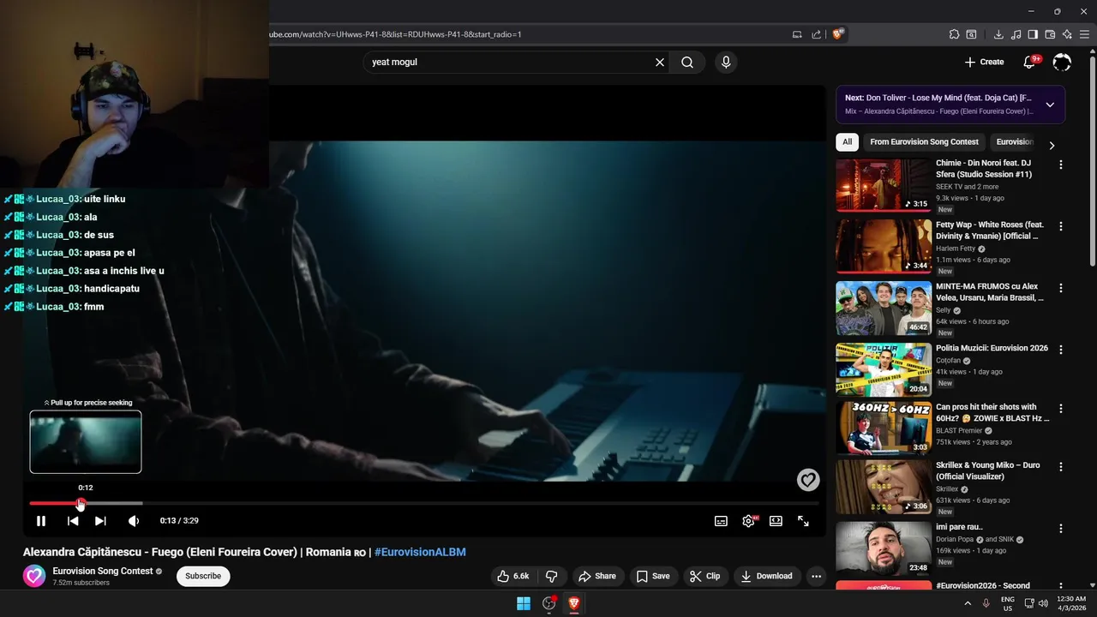Open options for Fetty Wap White Roses
1097x617 pixels.
click(x=1061, y=226)
